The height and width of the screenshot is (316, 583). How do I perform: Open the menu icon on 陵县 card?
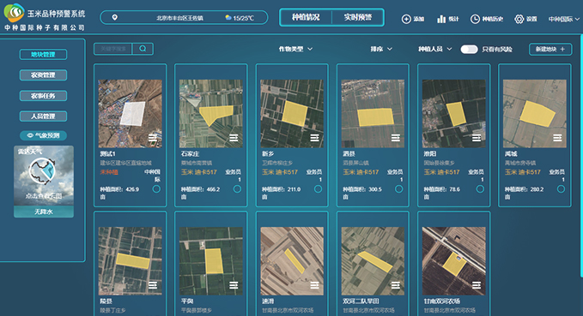click(153, 285)
